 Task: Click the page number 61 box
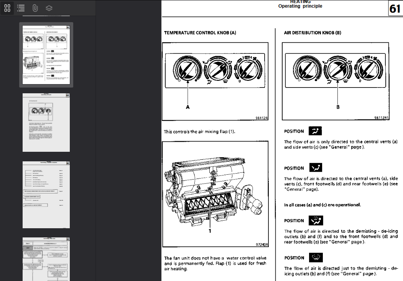click(395, 8)
